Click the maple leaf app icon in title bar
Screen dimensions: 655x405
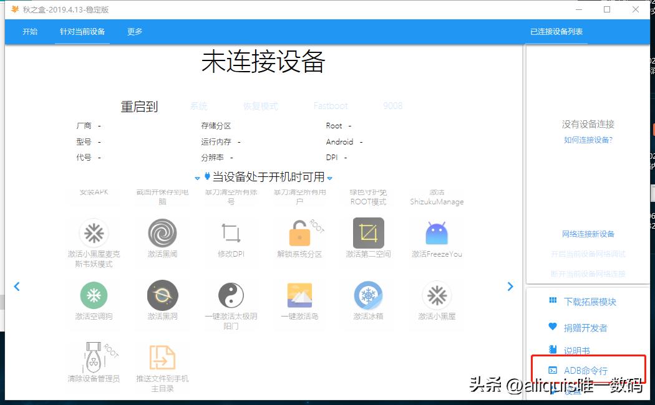point(15,9)
